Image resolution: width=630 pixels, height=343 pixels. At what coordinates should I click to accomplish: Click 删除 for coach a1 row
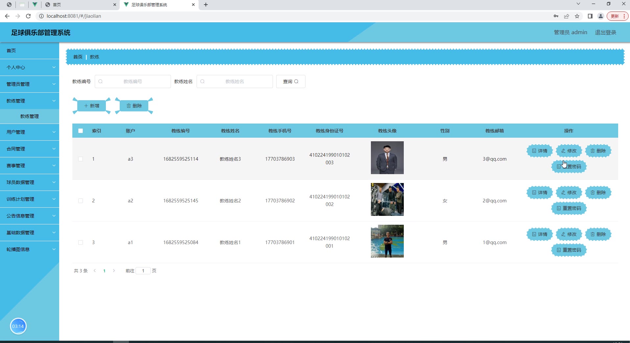tap(598, 234)
